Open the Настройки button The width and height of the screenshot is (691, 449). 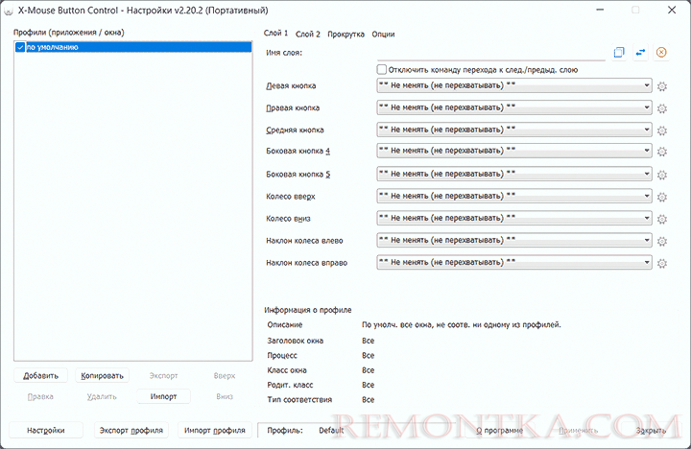pyautogui.click(x=46, y=431)
